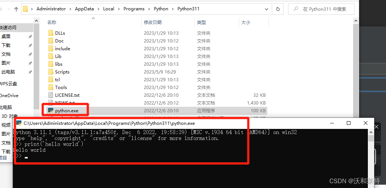Expand the chevron after Programs in breadcrumb

tap(149, 9)
